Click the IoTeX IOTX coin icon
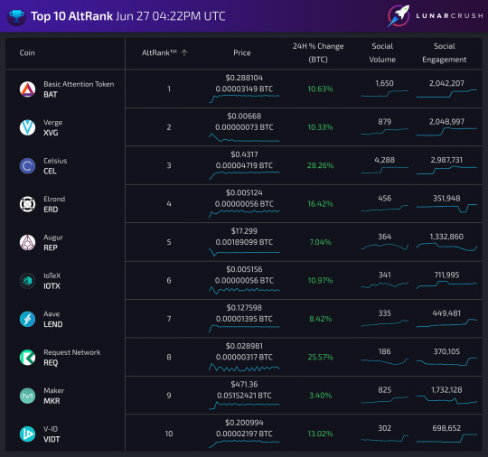Image resolution: width=488 pixels, height=457 pixels. coord(27,281)
